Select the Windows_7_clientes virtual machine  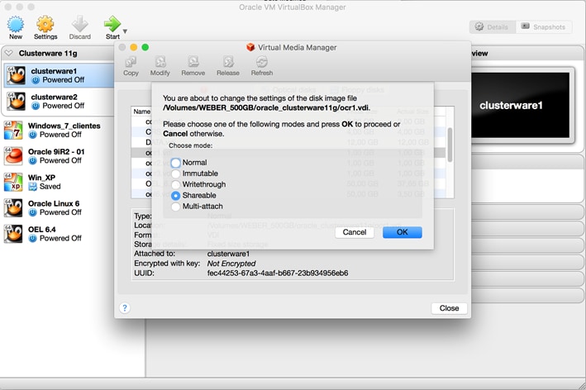[56, 130]
